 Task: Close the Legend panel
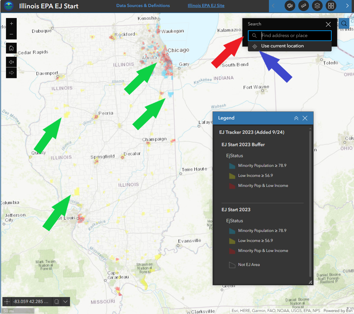305,118
